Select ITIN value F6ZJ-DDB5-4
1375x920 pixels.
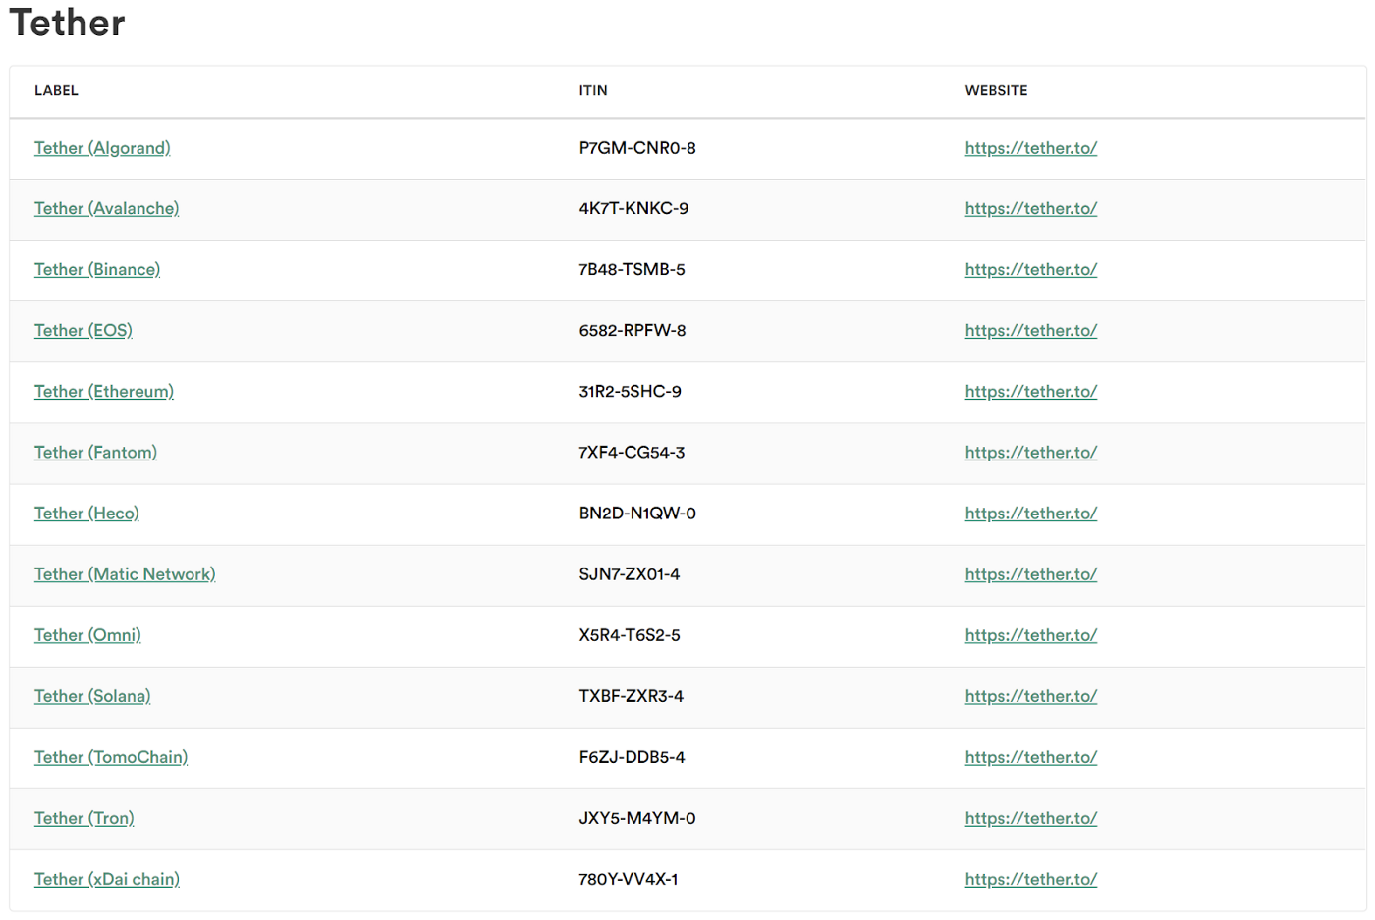[632, 757]
